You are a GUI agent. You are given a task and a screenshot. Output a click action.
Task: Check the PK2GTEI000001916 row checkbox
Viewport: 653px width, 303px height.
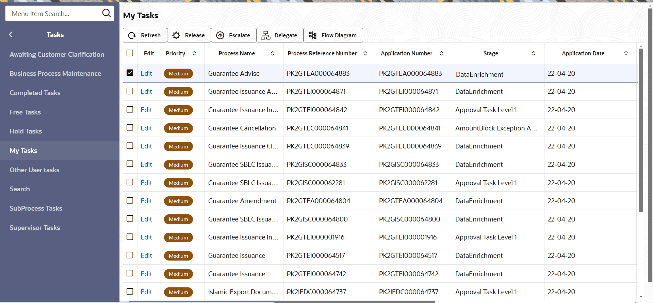coord(130,237)
